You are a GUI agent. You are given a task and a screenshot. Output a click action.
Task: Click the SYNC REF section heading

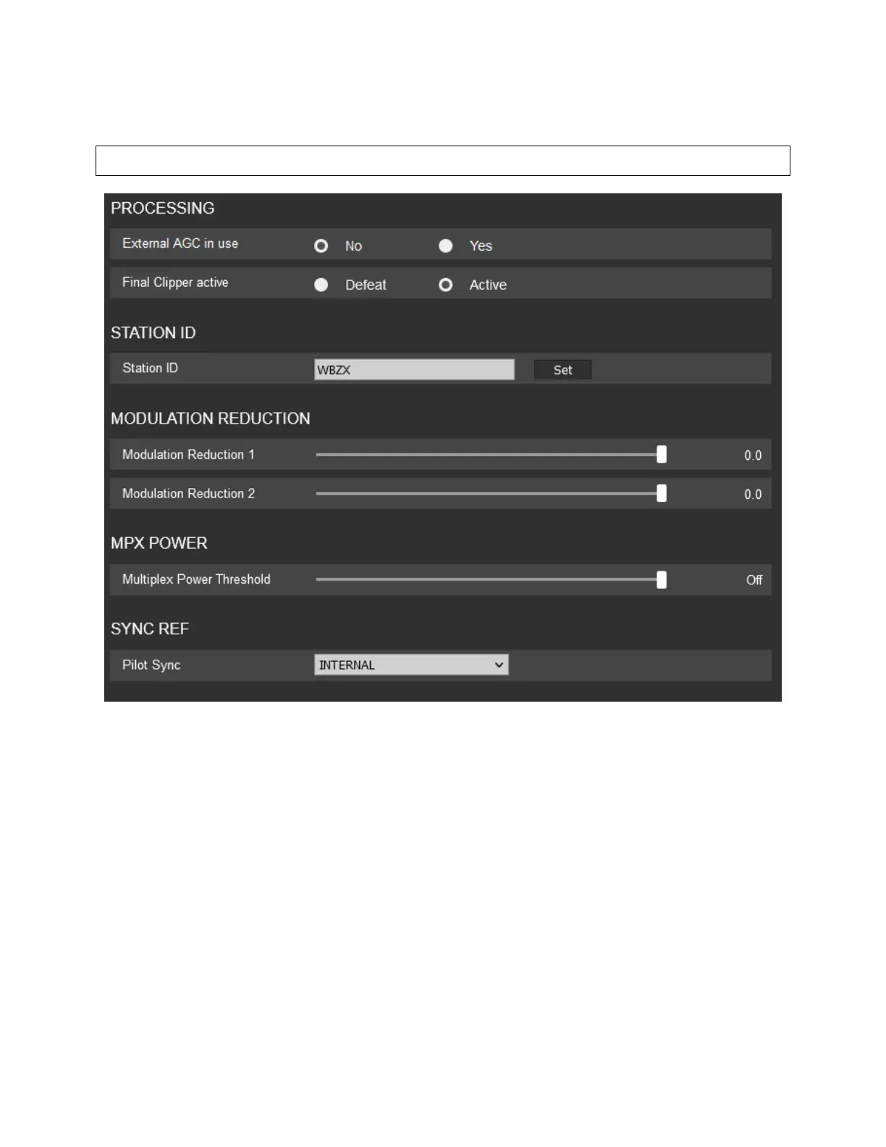[150, 629]
